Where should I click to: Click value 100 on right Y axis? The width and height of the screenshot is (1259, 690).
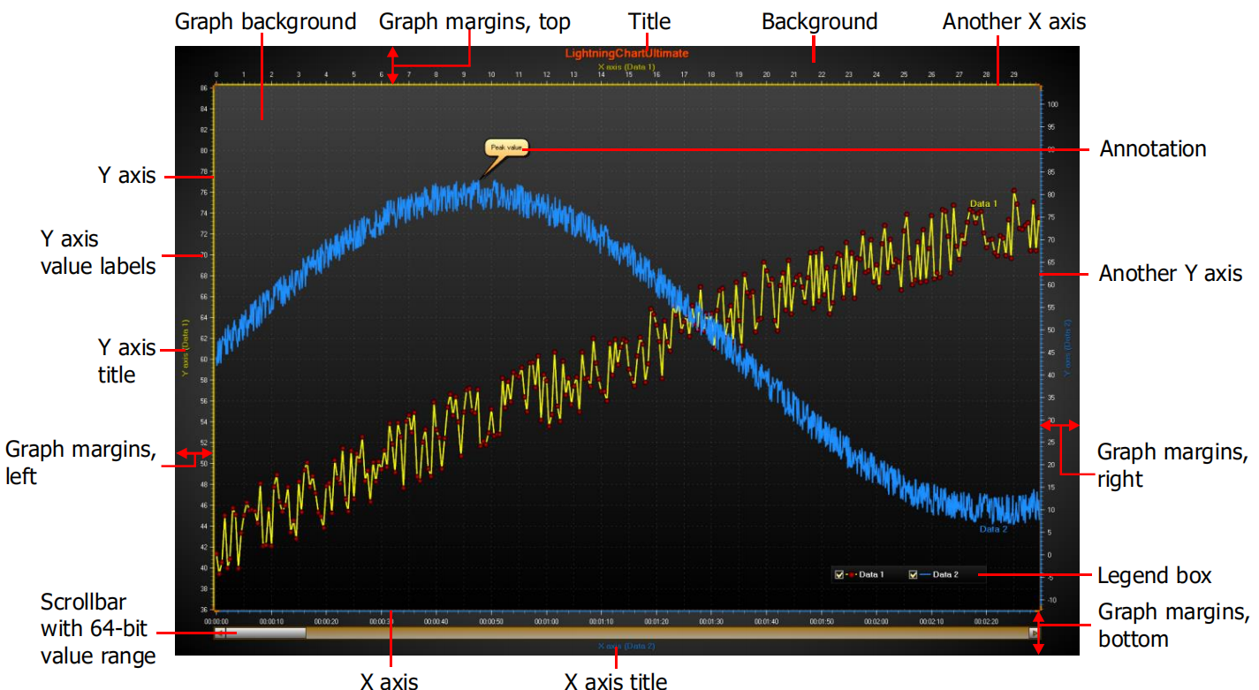1052,104
